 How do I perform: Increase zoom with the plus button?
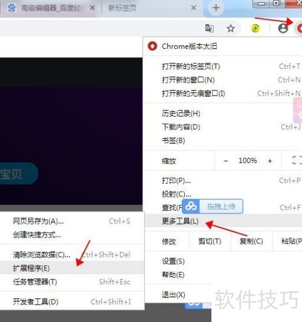[270, 161]
